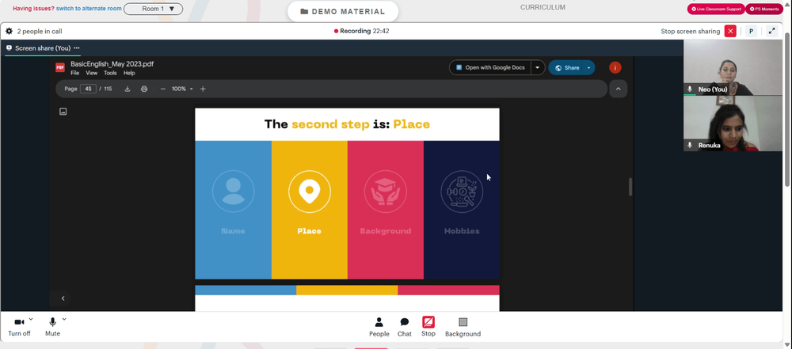792x349 pixels.
Task: Open camera options chevron
Action: pyautogui.click(x=31, y=319)
